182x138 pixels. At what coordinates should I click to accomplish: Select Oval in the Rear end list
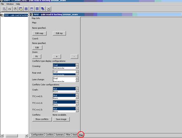pos(64,72)
